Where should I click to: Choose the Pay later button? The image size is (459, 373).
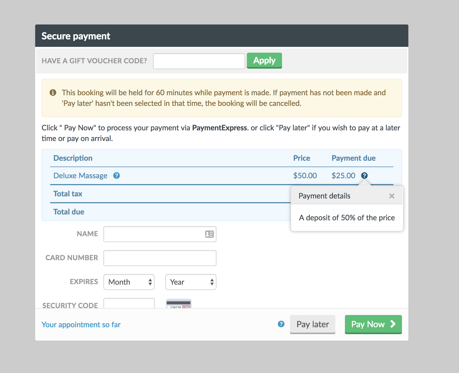312,324
